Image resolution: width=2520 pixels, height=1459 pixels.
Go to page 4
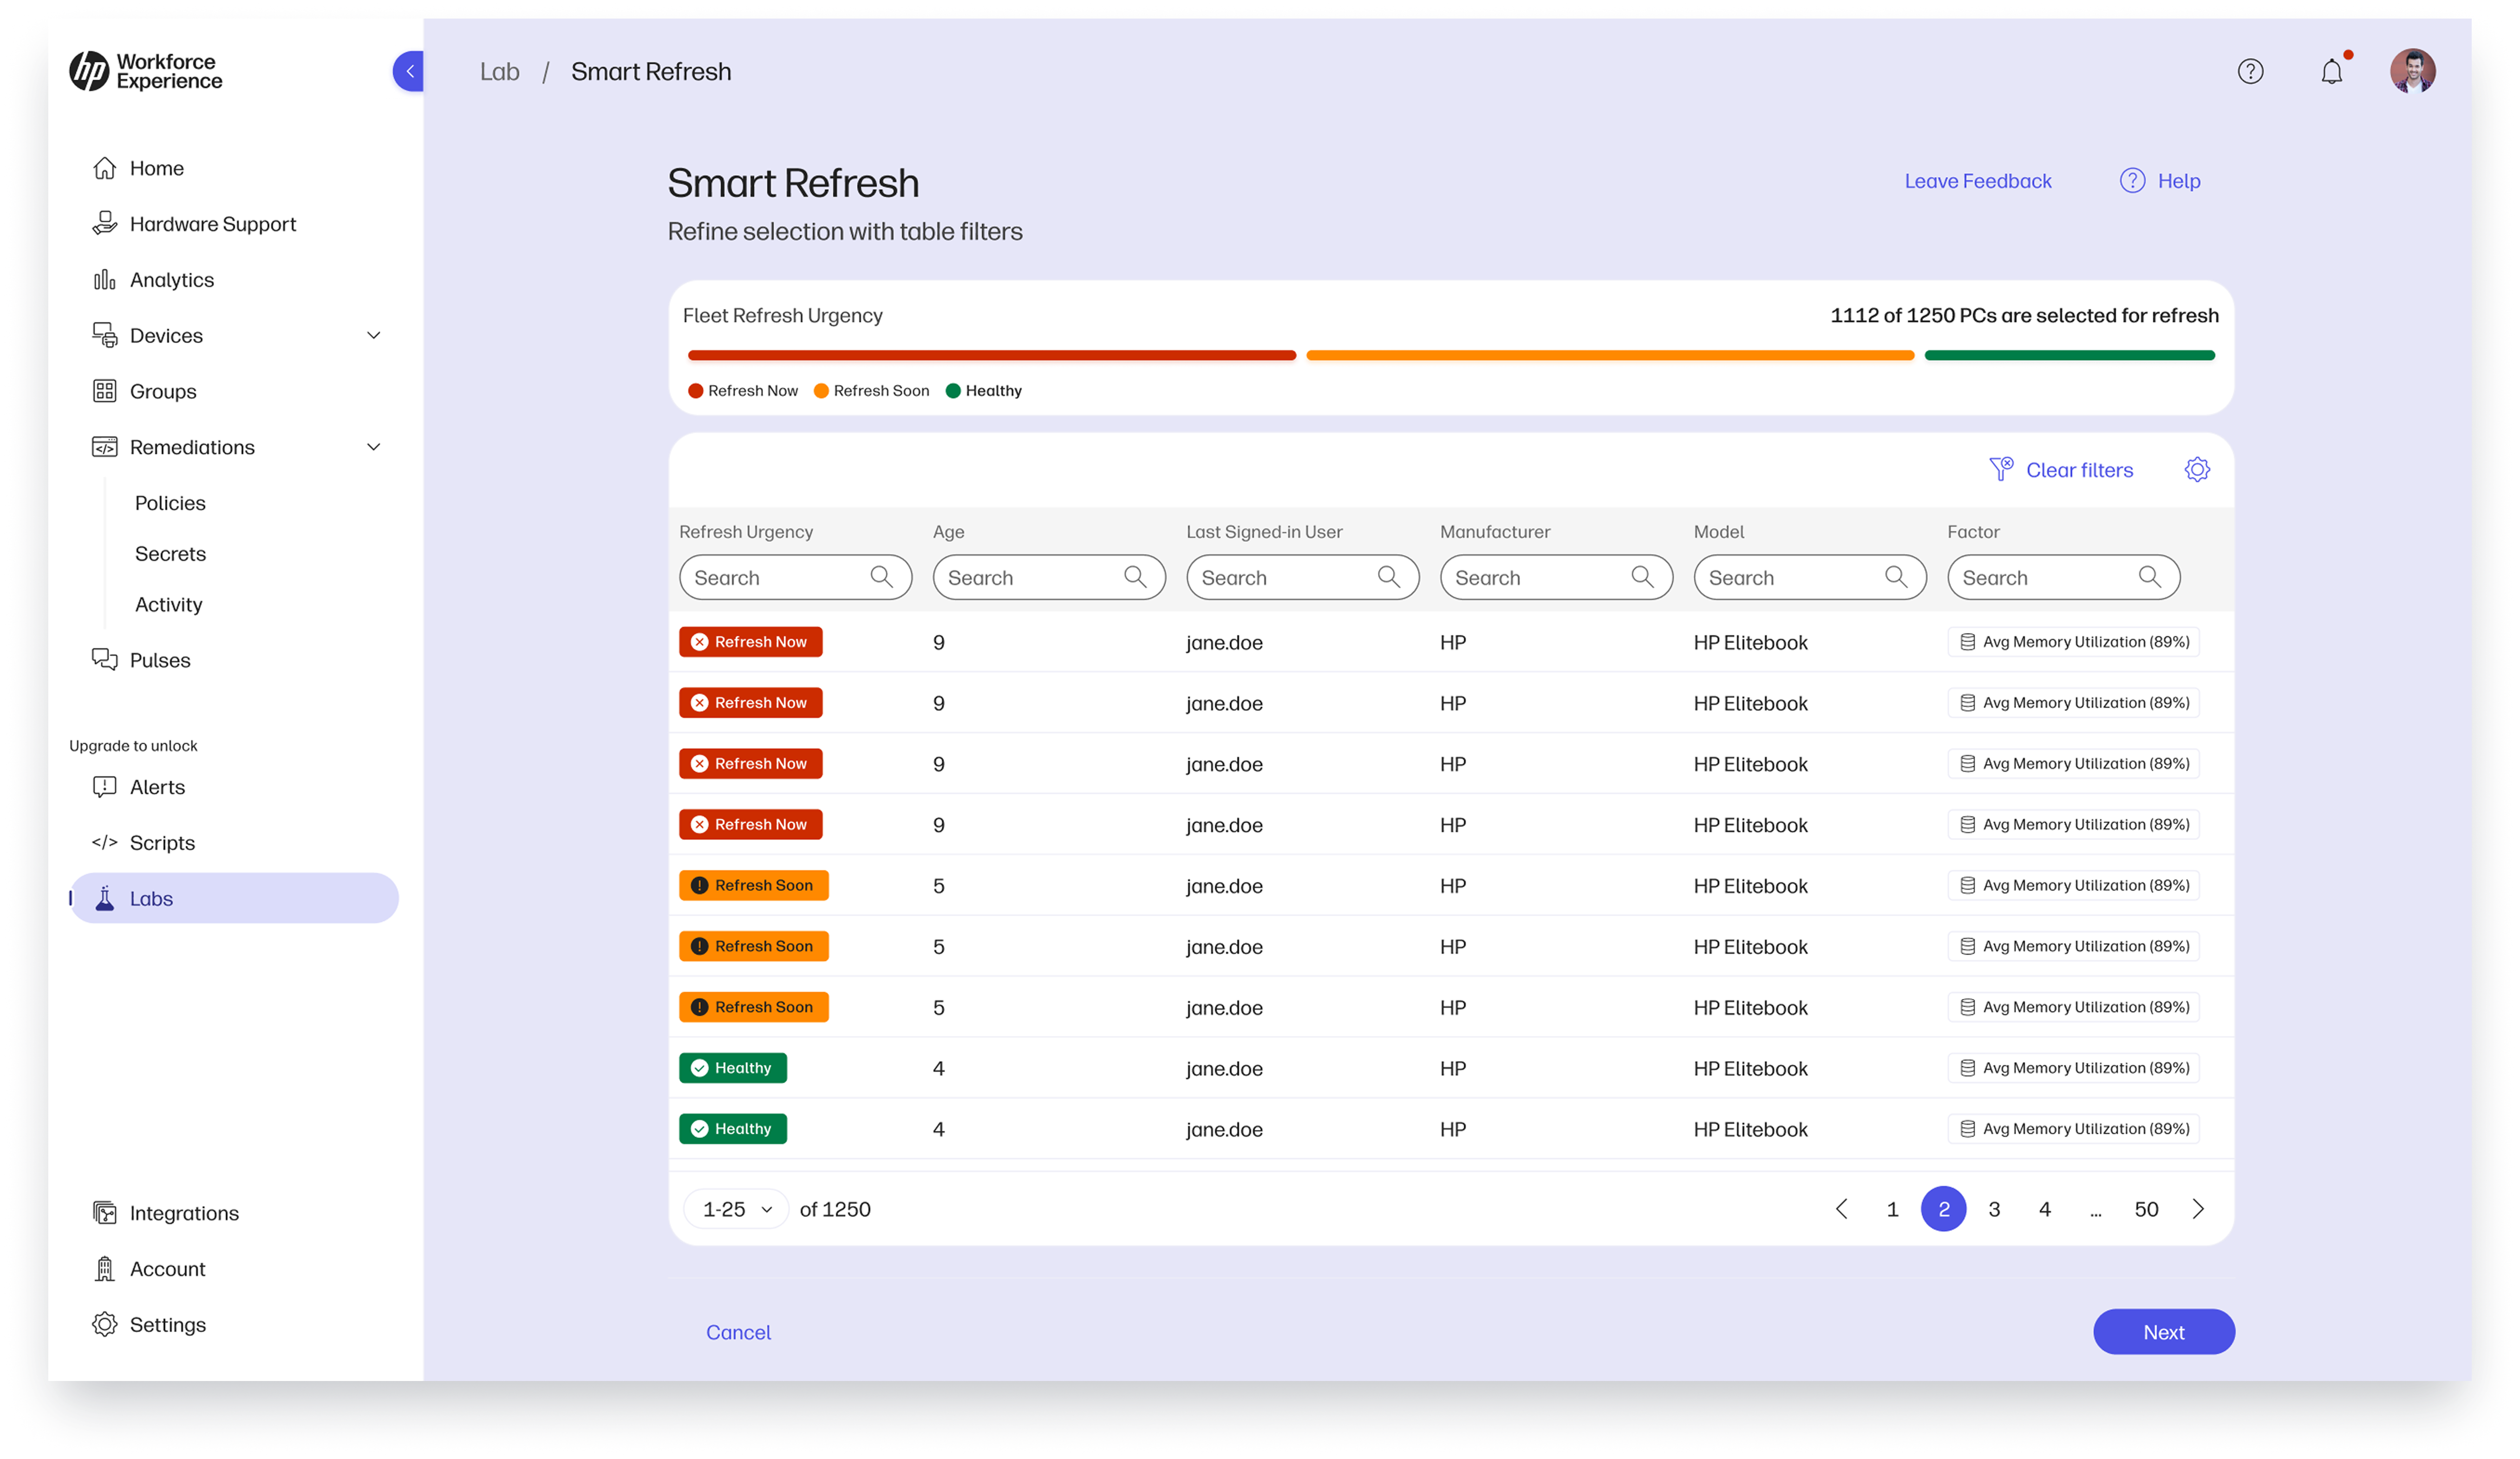(x=2044, y=1210)
